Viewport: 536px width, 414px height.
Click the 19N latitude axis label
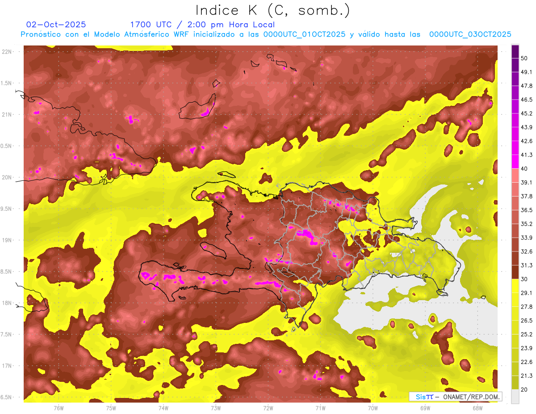pyautogui.click(x=8, y=240)
